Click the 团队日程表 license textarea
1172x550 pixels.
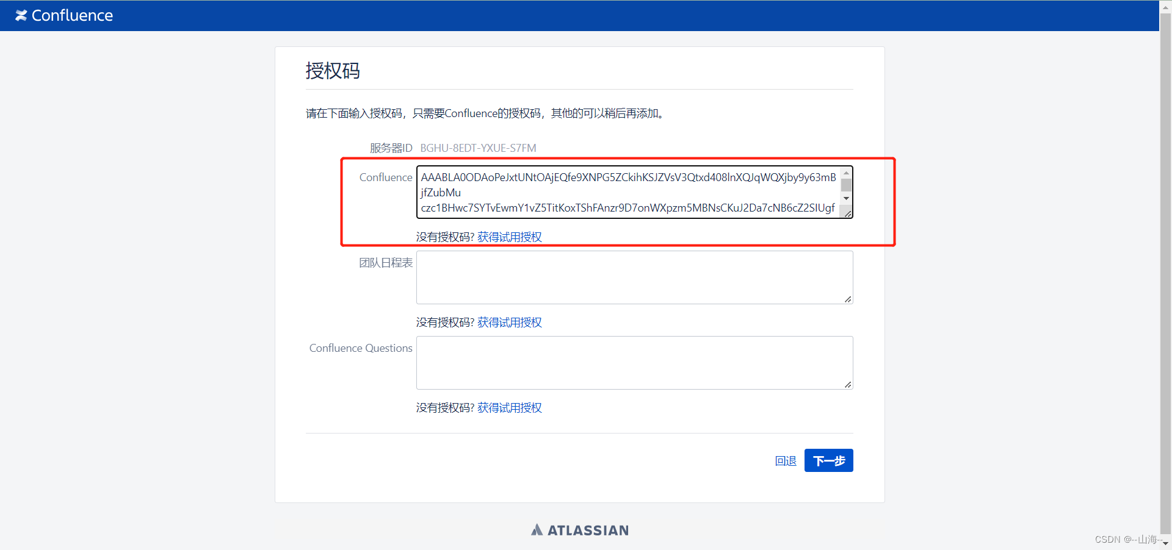click(634, 277)
